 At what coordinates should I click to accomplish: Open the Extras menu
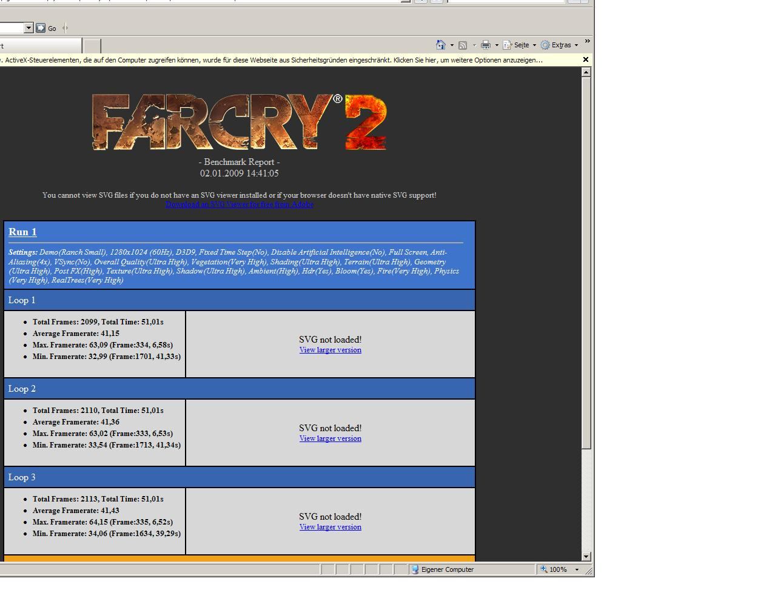[559, 45]
